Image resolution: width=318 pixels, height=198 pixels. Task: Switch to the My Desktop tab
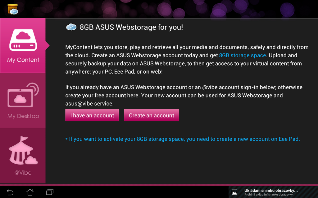pyautogui.click(x=23, y=101)
